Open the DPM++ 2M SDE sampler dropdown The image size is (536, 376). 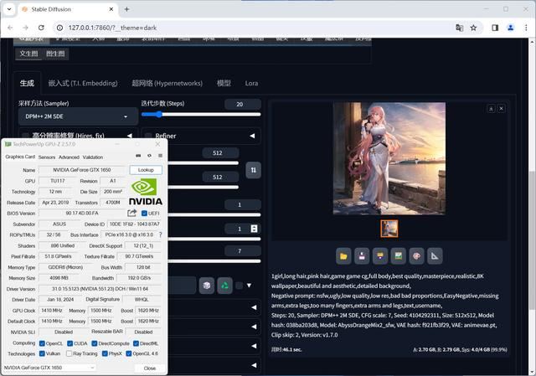point(78,116)
